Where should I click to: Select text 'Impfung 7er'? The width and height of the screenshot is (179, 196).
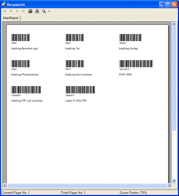[x=72, y=48]
